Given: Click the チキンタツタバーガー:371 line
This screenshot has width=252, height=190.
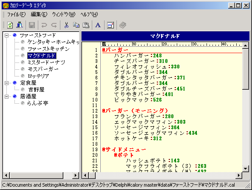Looking at the screenshot, I should tap(150, 78).
